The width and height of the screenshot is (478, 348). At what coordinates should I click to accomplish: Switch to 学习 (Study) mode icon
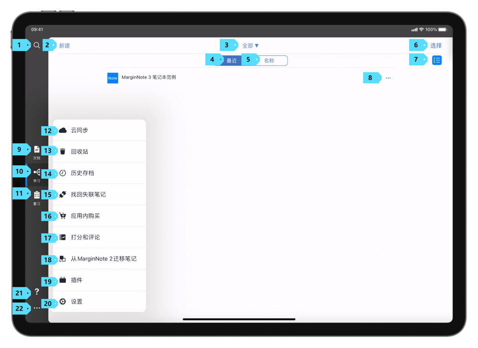[37, 173]
